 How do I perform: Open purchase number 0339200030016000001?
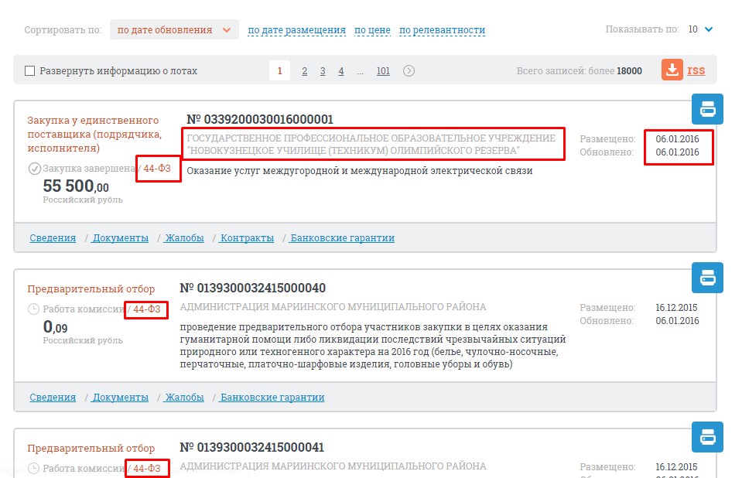click(260, 119)
